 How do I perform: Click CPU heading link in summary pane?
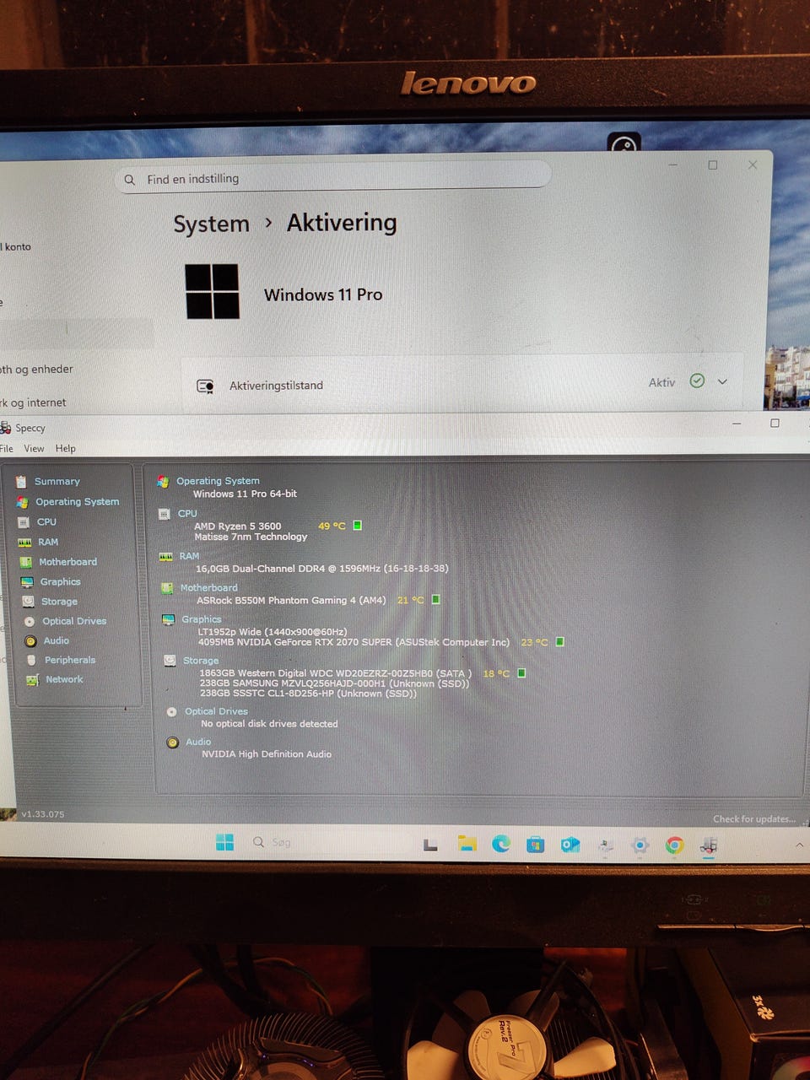pyautogui.click(x=187, y=514)
